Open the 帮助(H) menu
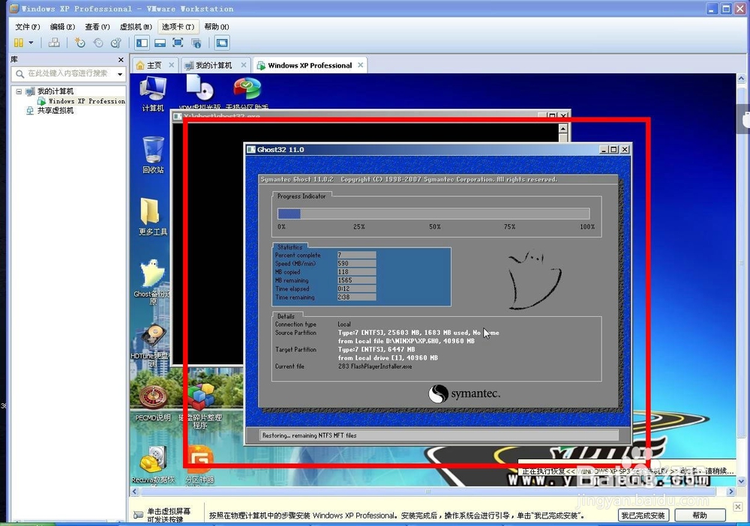This screenshot has height=526, width=750. (x=217, y=27)
